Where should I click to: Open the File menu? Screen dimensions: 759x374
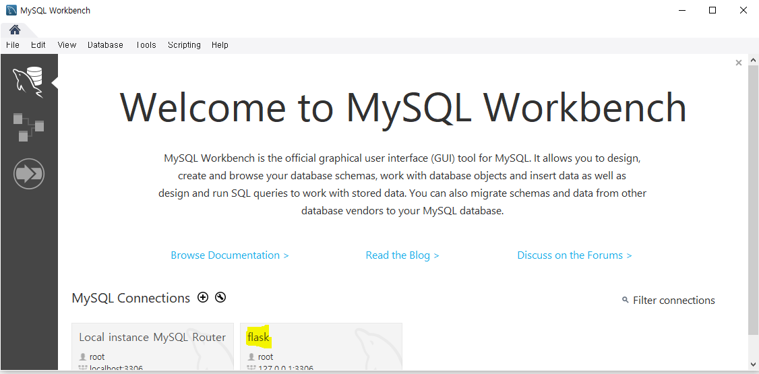pyautogui.click(x=13, y=45)
